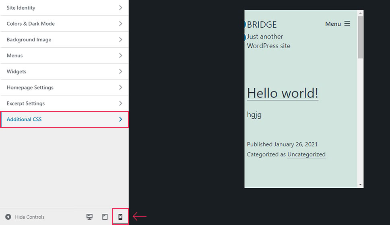Click the edit shortcut beside BRIDGE title
This screenshot has width=390, height=225.
pos(245,24)
